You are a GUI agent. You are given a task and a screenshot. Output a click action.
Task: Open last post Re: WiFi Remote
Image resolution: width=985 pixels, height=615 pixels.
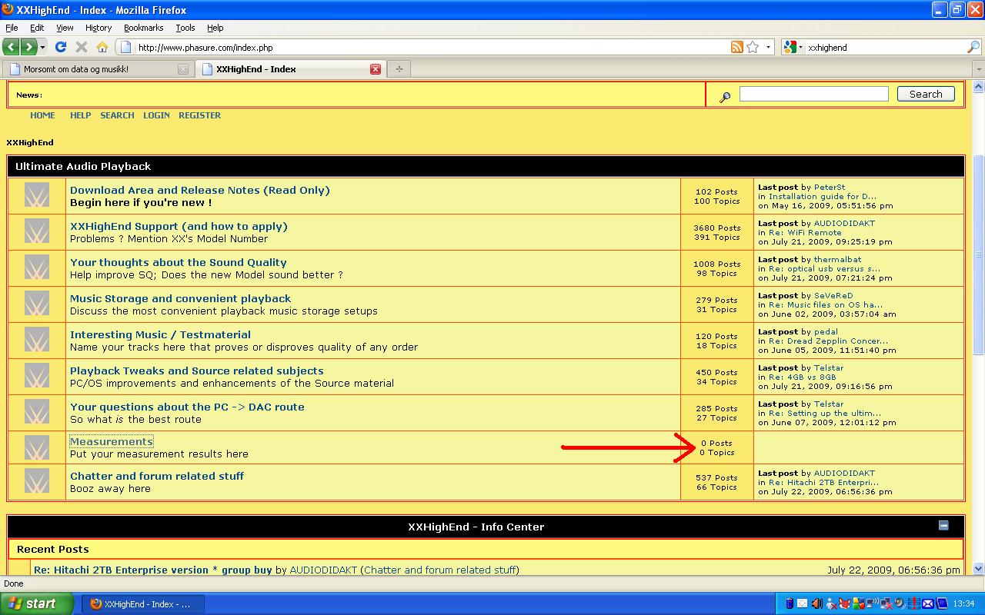point(805,232)
